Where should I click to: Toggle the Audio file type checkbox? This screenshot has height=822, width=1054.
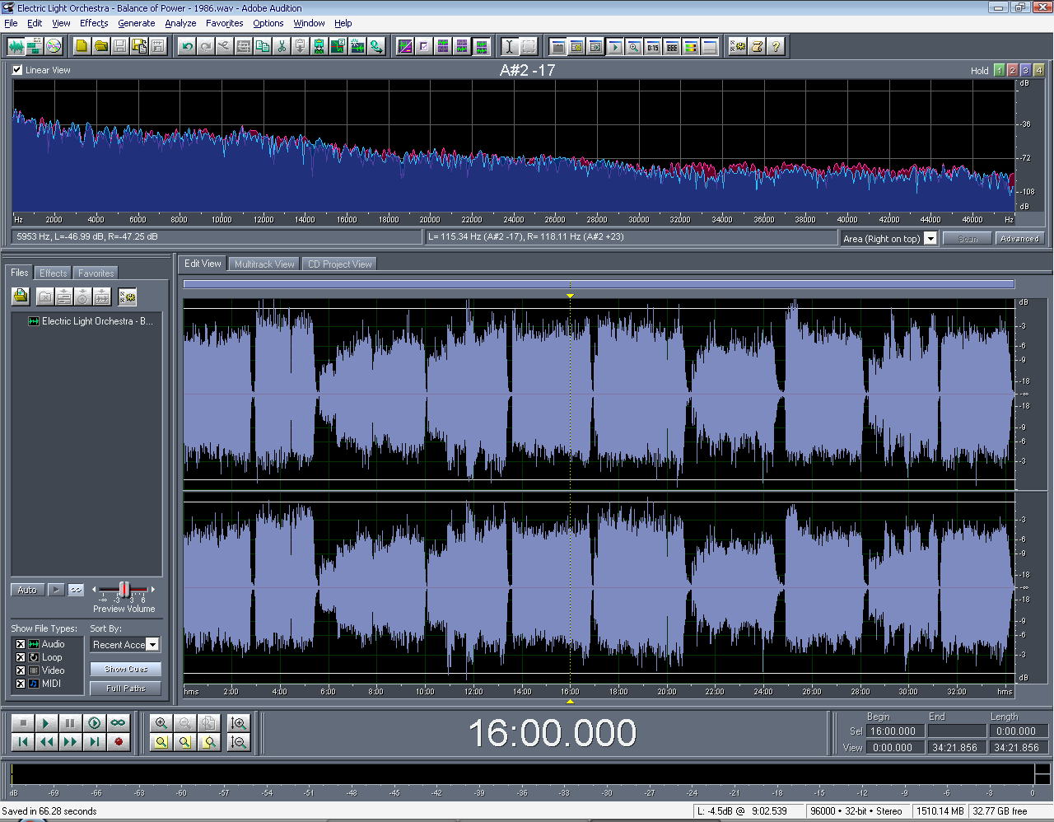pos(21,644)
